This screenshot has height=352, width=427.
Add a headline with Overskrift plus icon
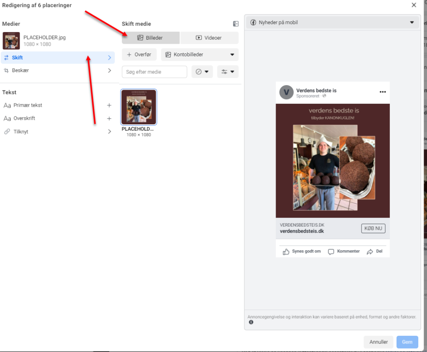[109, 118]
